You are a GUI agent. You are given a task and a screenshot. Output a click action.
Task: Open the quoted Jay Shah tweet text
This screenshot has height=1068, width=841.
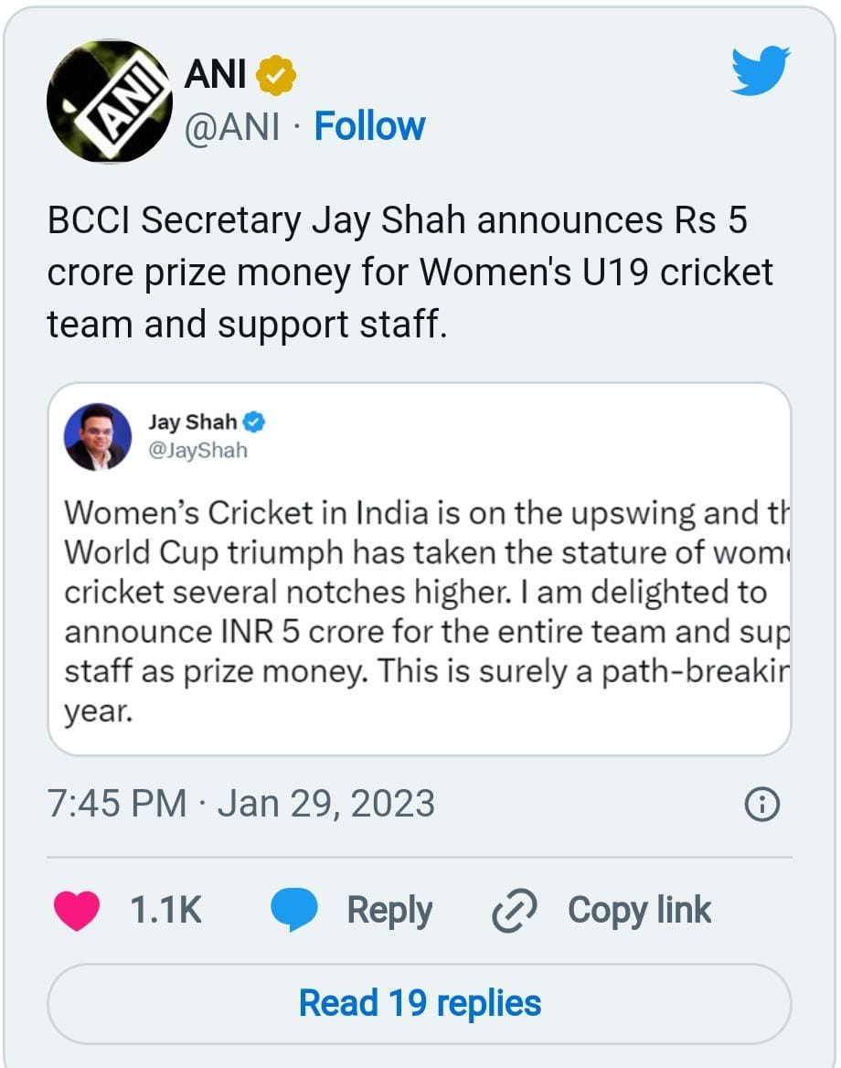pyautogui.click(x=419, y=611)
